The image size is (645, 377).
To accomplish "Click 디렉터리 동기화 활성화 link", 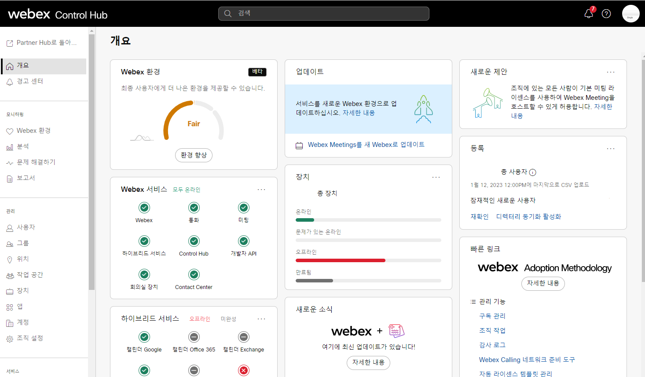I will pos(528,217).
